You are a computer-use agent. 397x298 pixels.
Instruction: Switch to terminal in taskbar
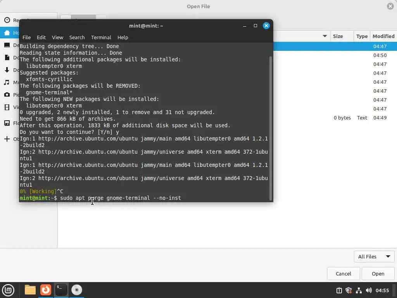pyautogui.click(x=61, y=290)
